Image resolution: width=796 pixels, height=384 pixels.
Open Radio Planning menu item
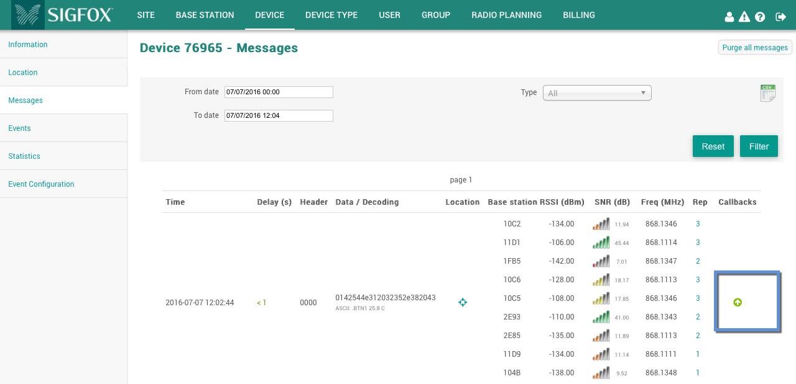[506, 15]
